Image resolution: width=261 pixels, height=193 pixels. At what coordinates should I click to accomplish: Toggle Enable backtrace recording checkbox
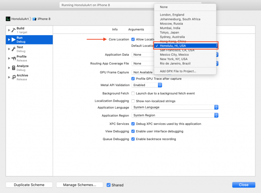click(x=133, y=139)
